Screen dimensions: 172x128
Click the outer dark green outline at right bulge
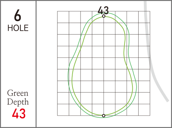tap(137, 86)
